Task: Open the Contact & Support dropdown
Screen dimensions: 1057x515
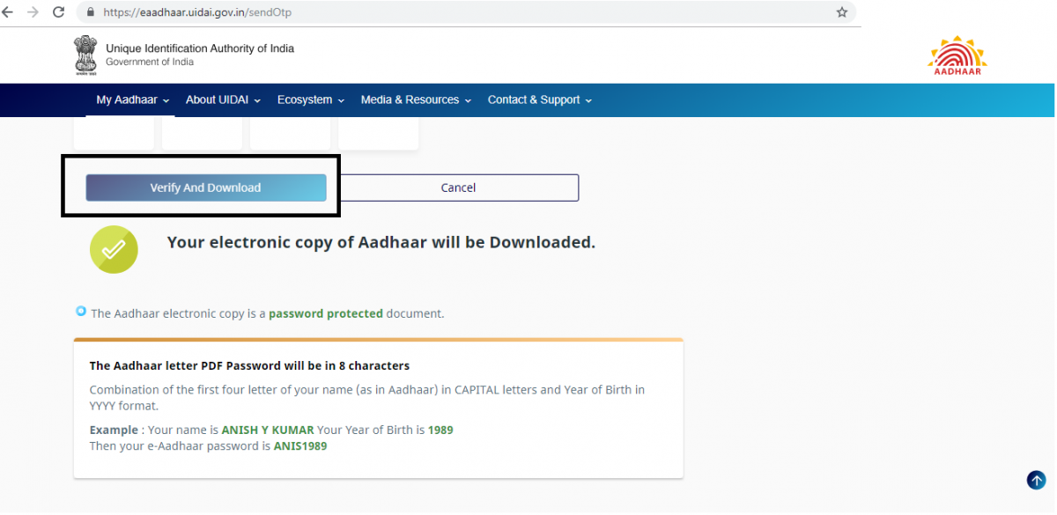Action: [538, 99]
